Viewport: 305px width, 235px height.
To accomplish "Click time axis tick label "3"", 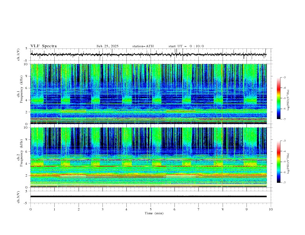I will (102, 209).
